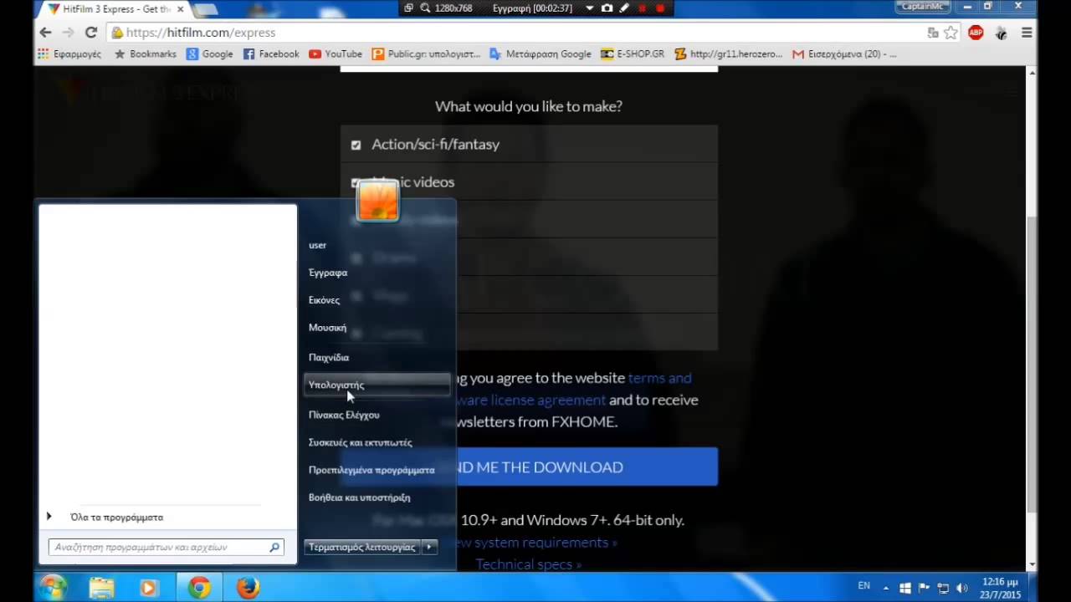1071x602 pixels.
Task: Open Firefox from the taskbar
Action: 247,588
